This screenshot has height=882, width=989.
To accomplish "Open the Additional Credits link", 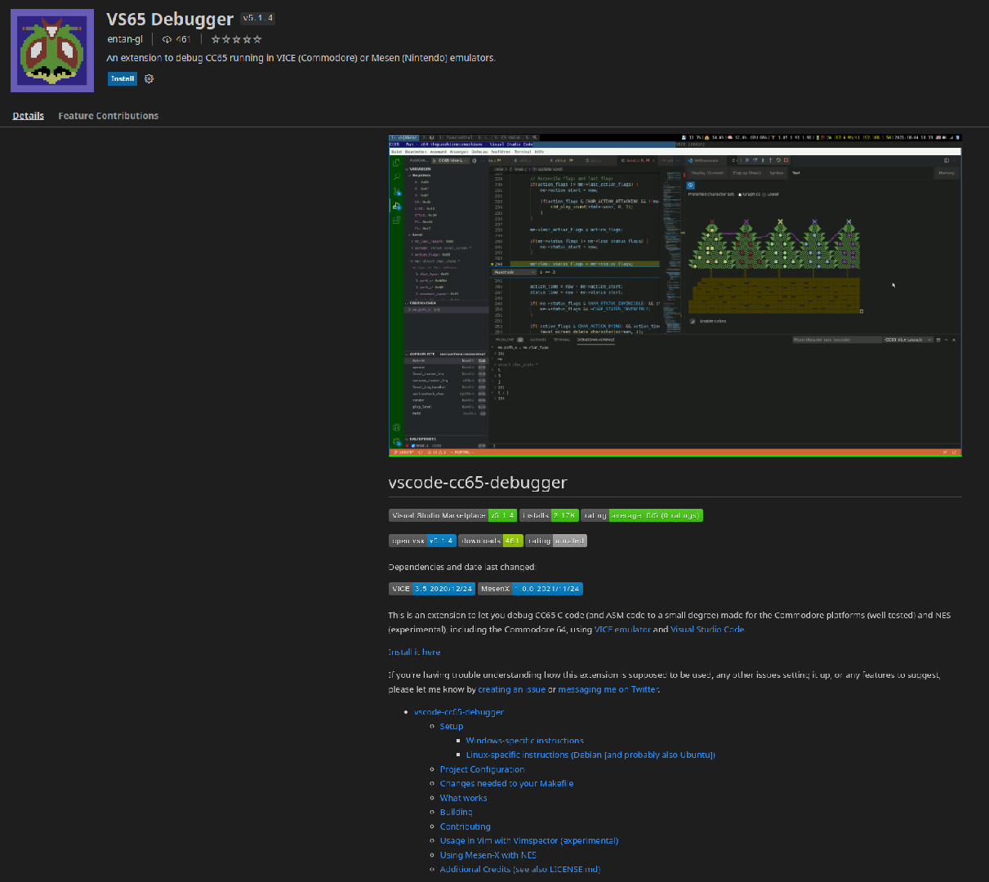I will click(x=520, y=869).
